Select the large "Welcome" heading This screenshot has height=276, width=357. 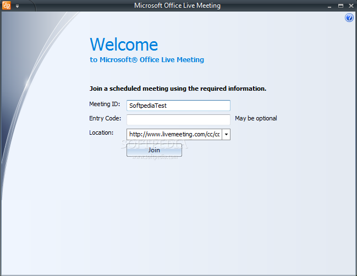point(124,45)
